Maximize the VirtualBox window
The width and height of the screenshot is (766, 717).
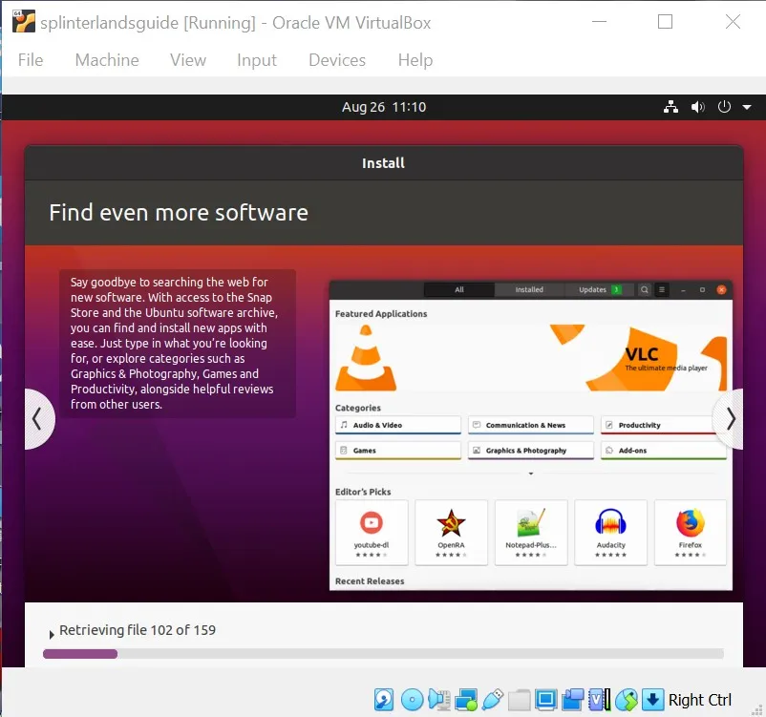666,22
